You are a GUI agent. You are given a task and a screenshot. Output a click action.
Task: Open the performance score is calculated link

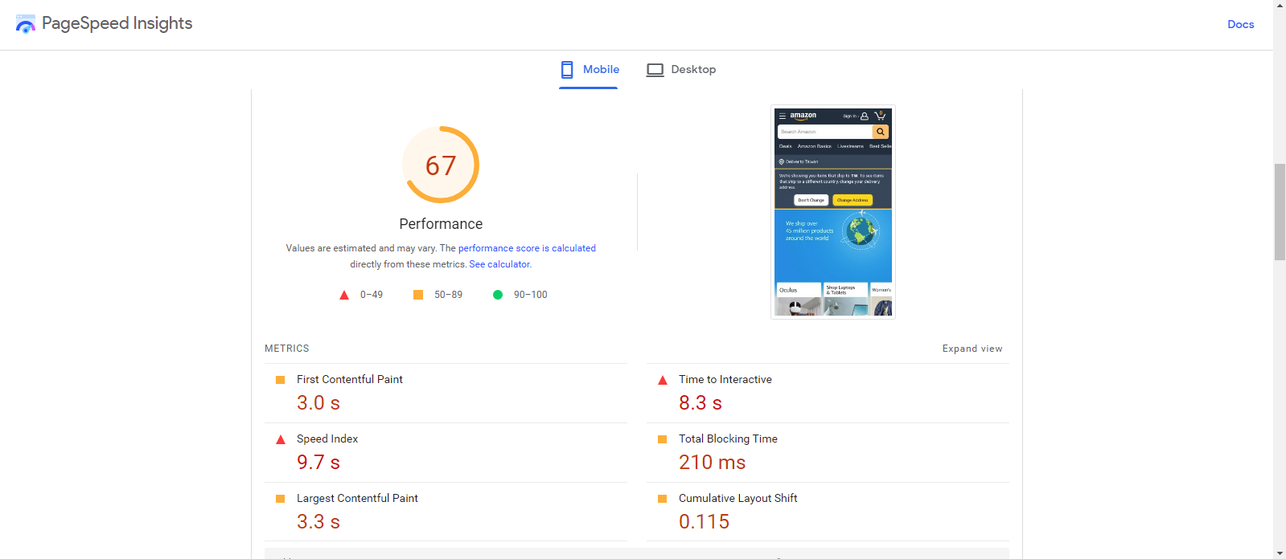click(527, 248)
